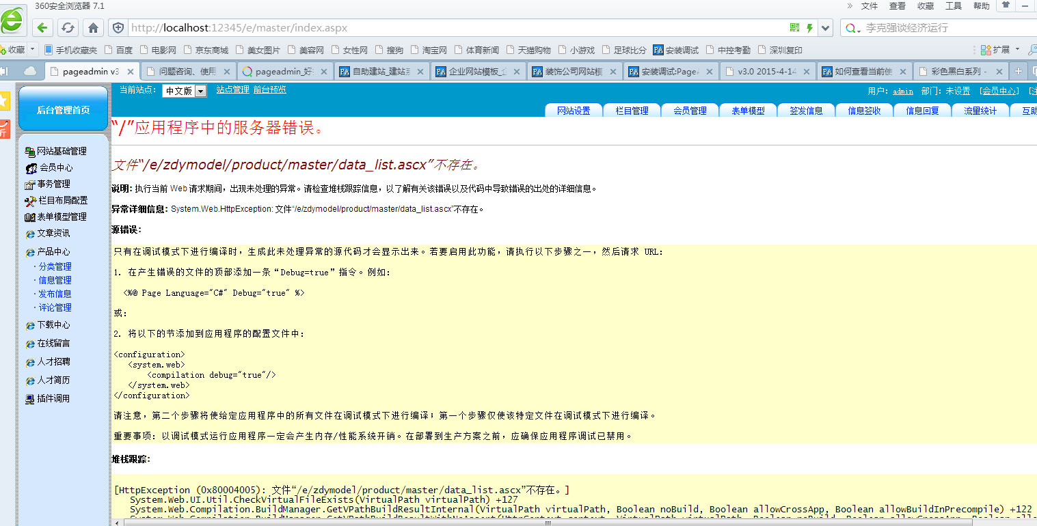Expand the 收藏 favorites dropdown arrow

tap(33, 50)
